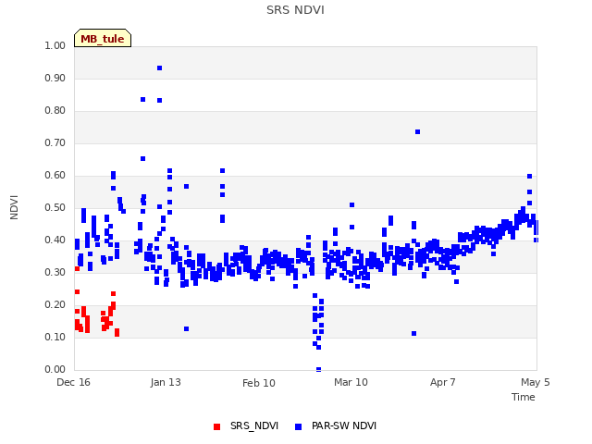Click the Feb 10 x-axis tick label

[259, 383]
